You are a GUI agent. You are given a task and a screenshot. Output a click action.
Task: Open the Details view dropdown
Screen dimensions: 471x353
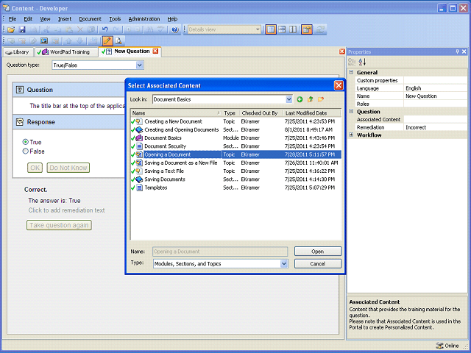click(x=258, y=29)
